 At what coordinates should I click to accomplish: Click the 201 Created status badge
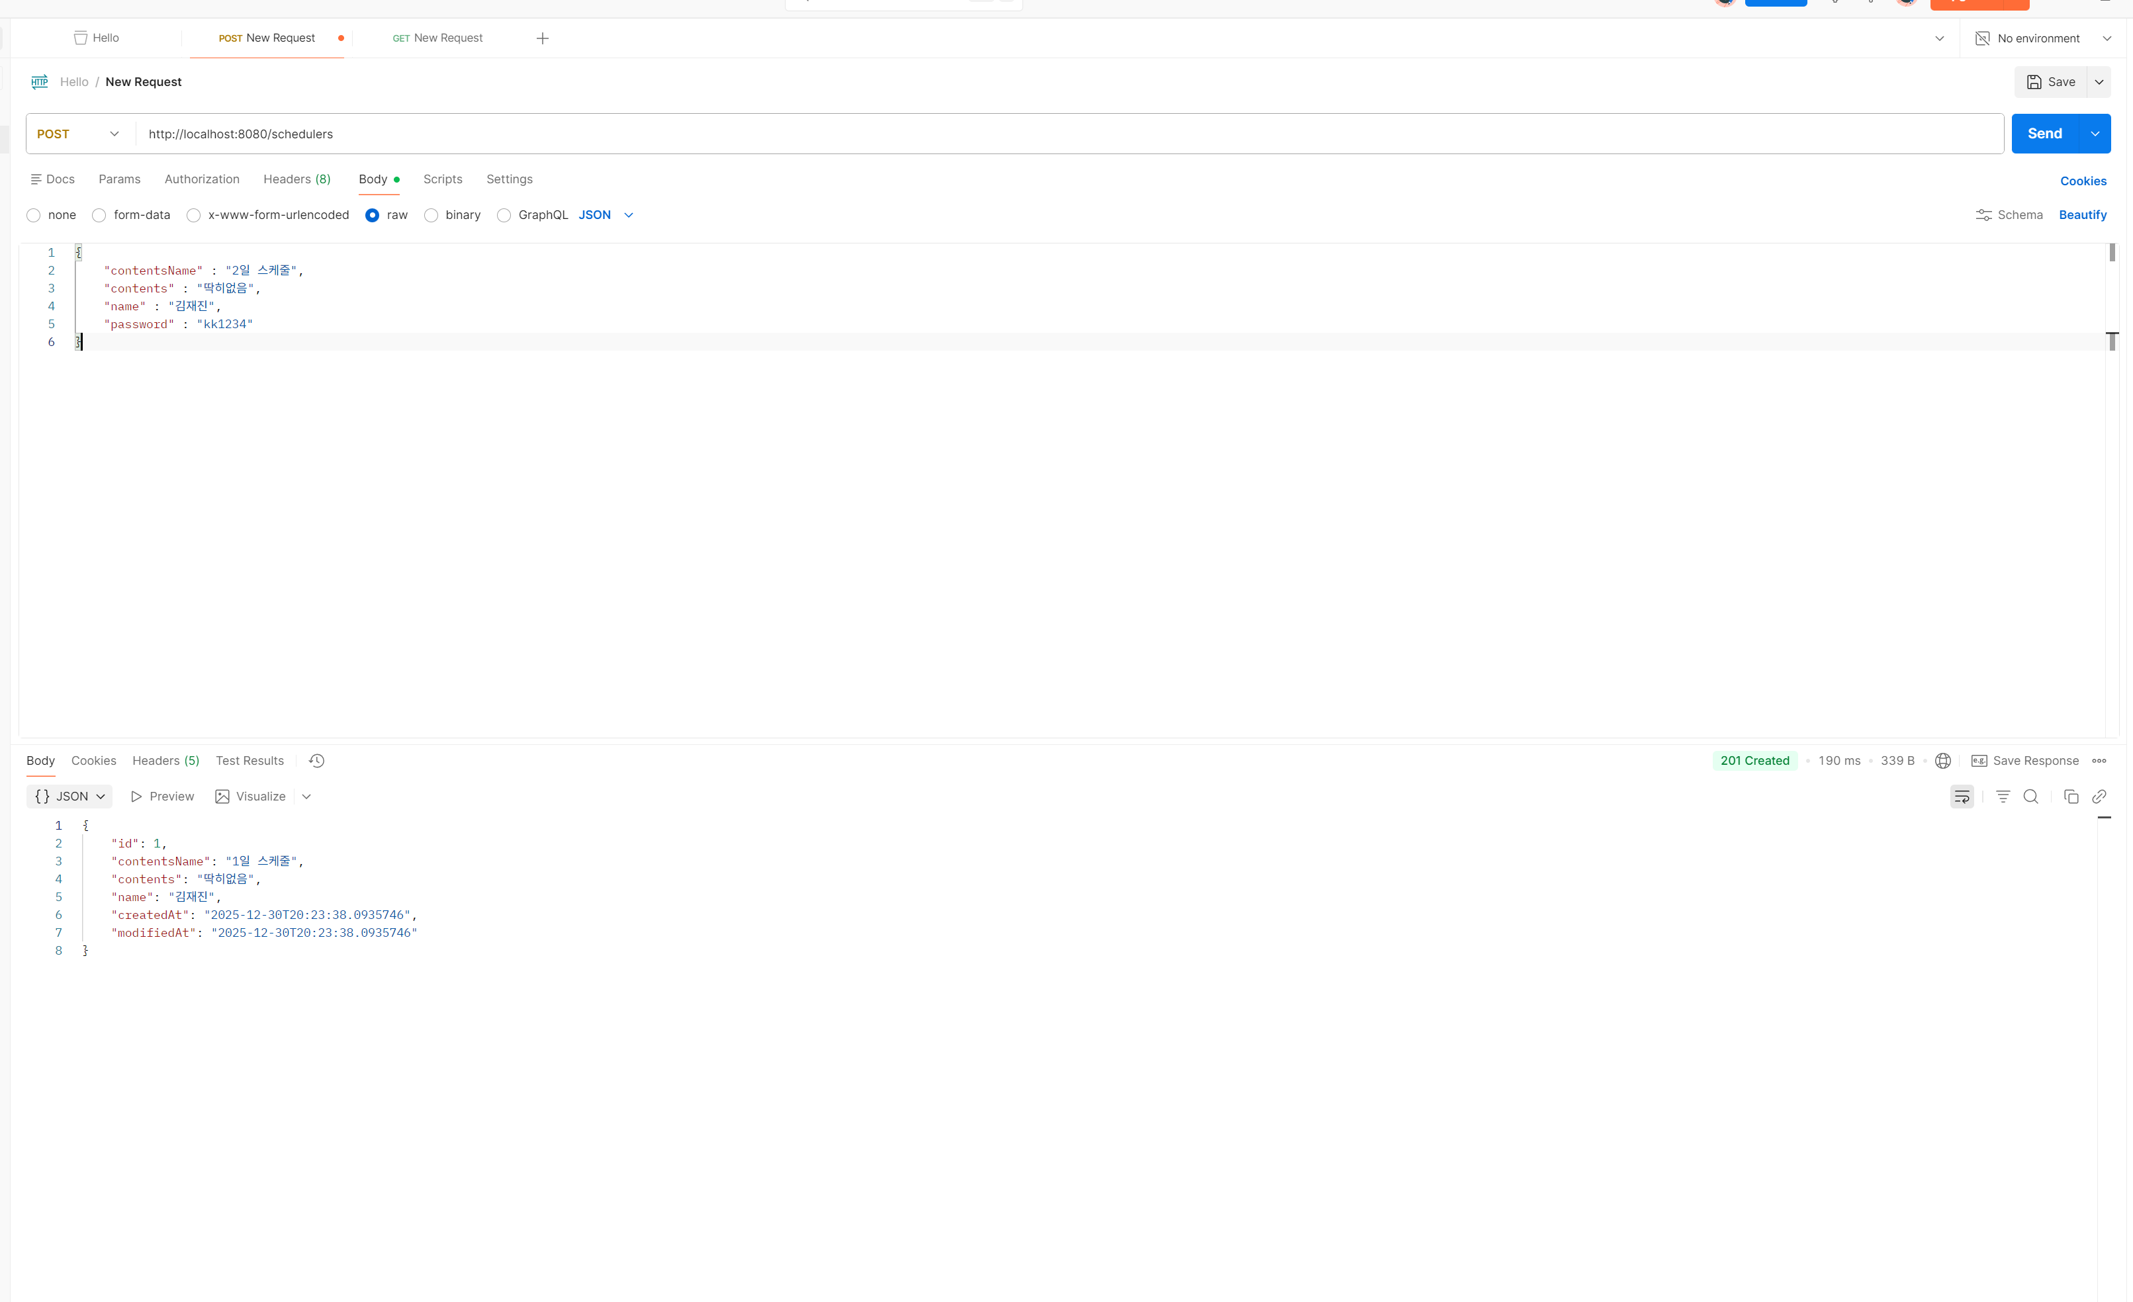[1754, 760]
